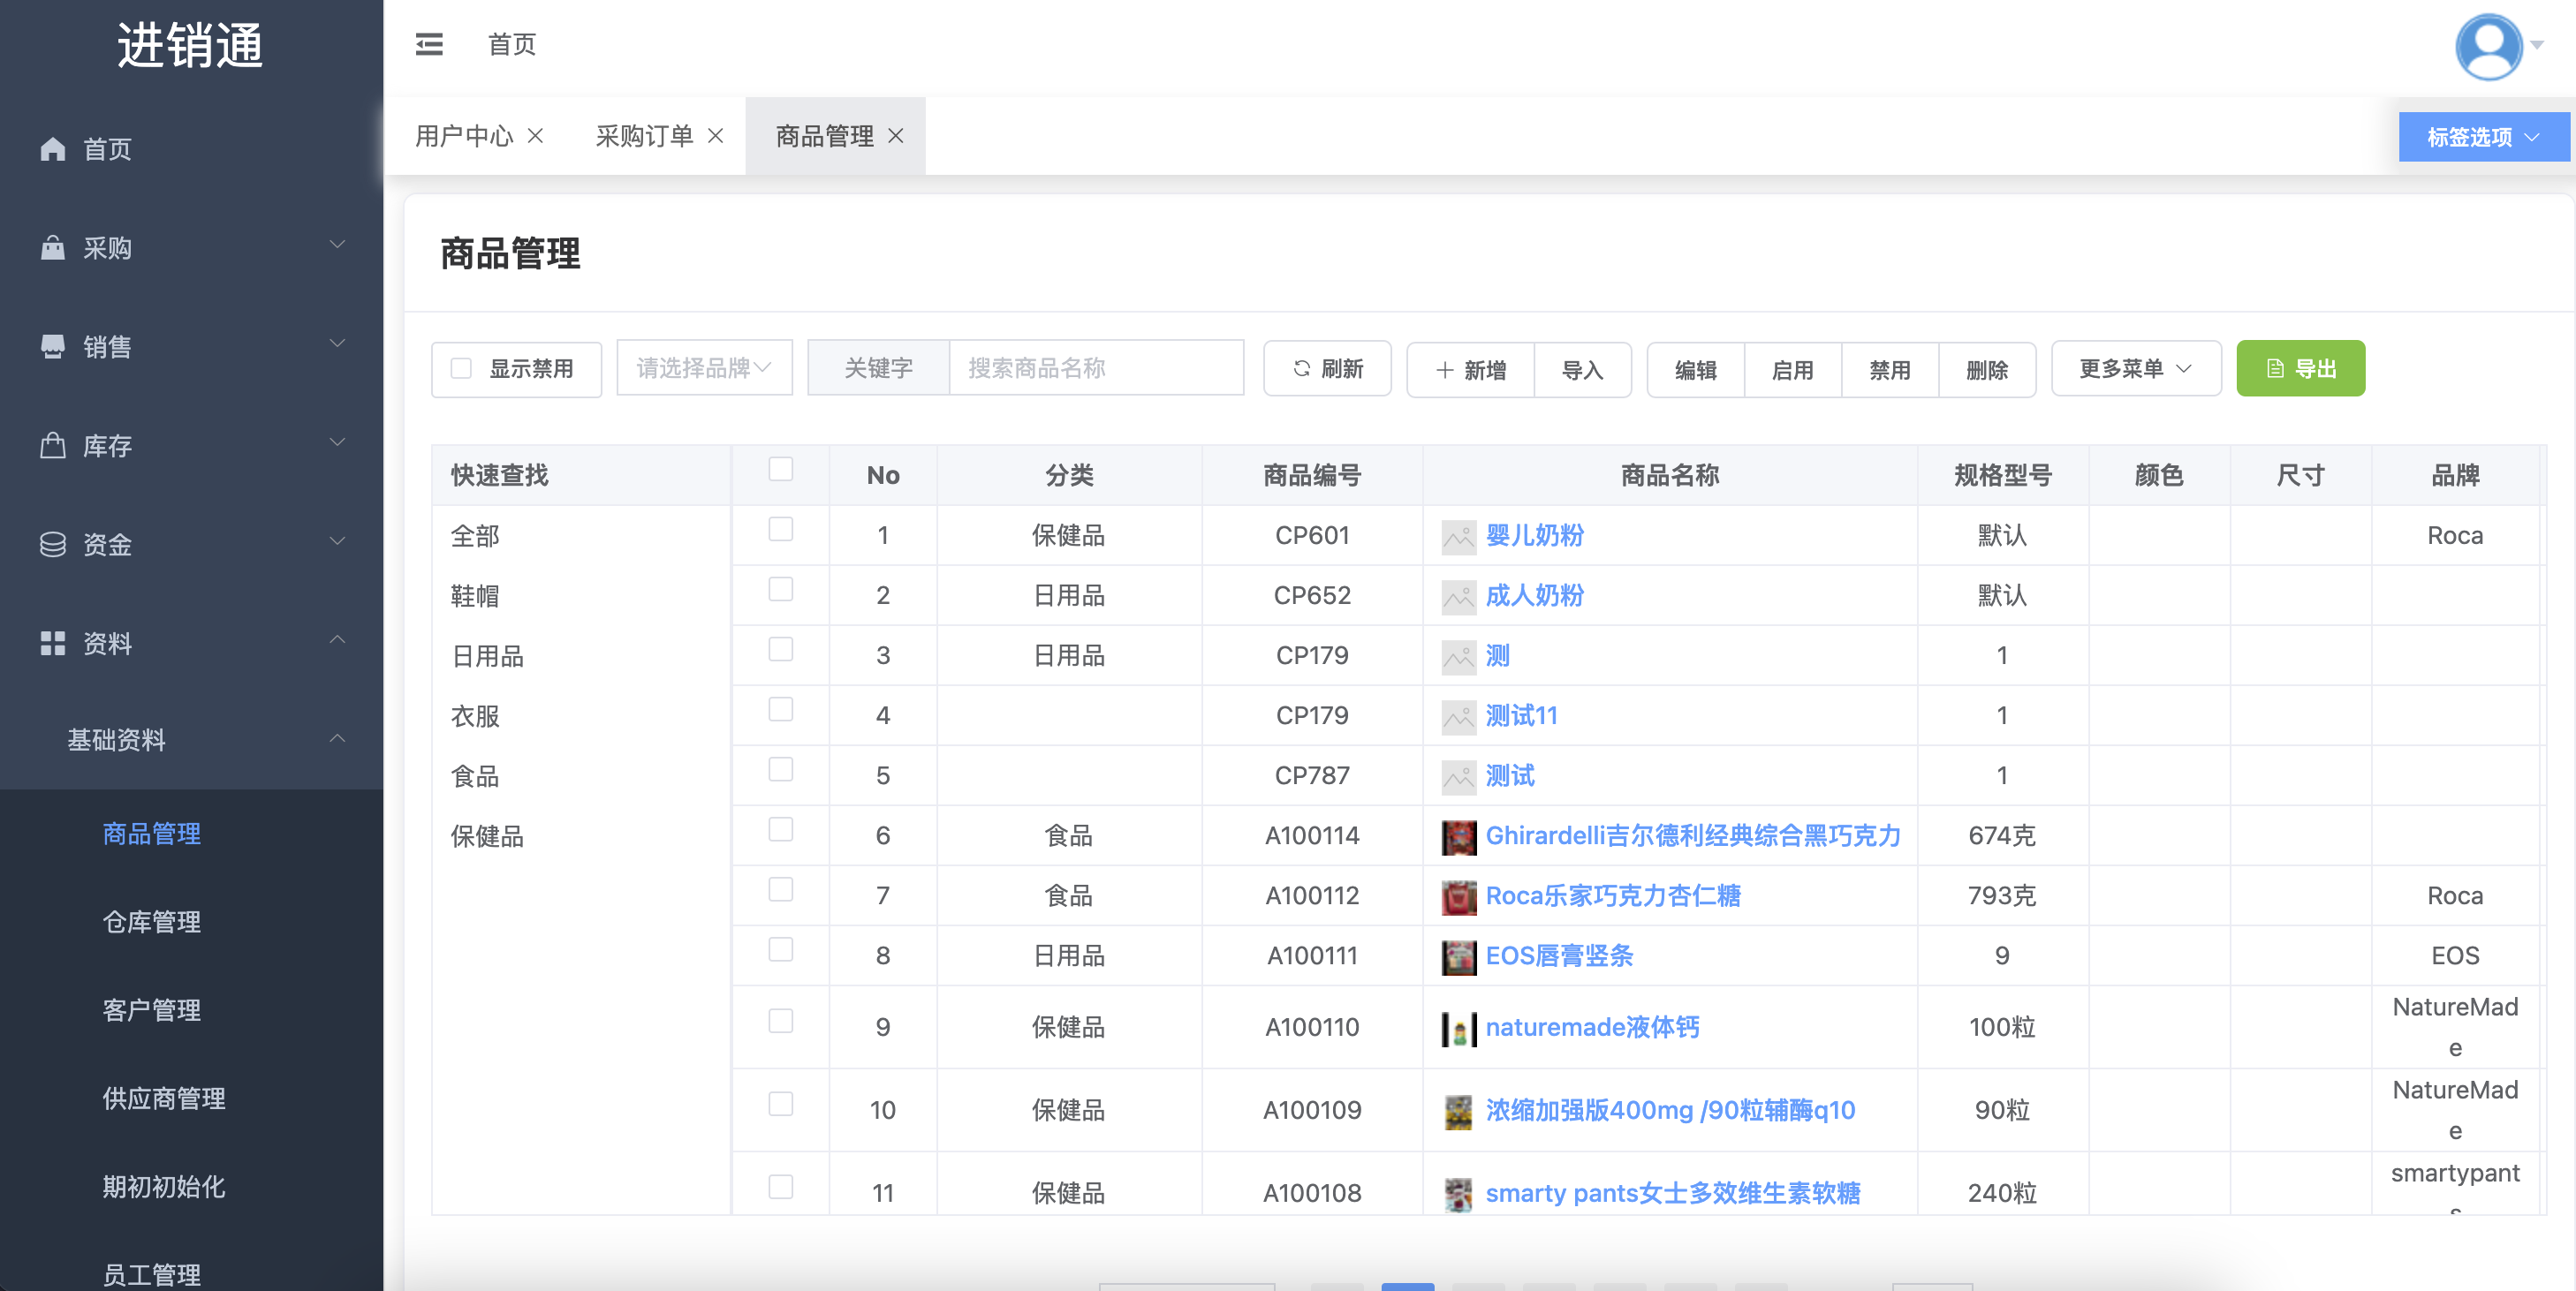Expand 销售 sidebar menu
This screenshot has width=2576, height=1291.
191,346
